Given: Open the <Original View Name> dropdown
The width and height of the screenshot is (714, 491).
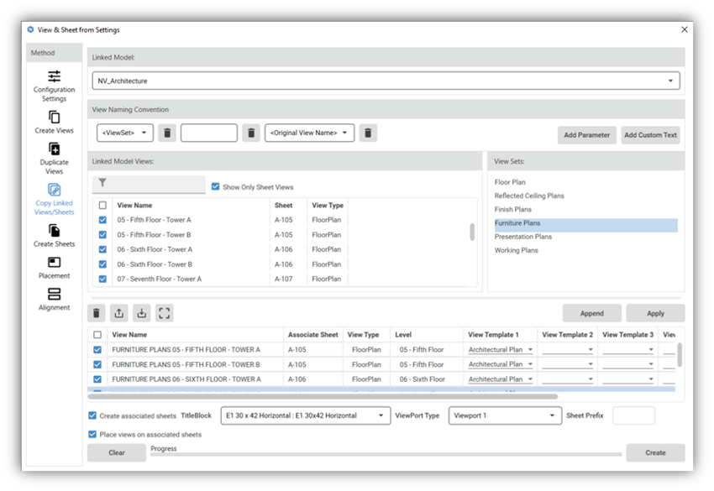Looking at the screenshot, I should [x=309, y=133].
